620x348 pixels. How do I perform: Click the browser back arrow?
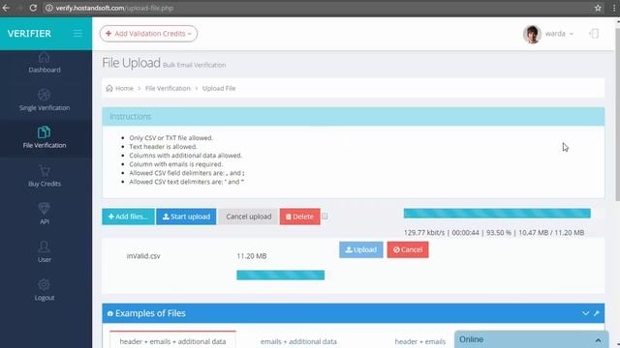click(6, 8)
